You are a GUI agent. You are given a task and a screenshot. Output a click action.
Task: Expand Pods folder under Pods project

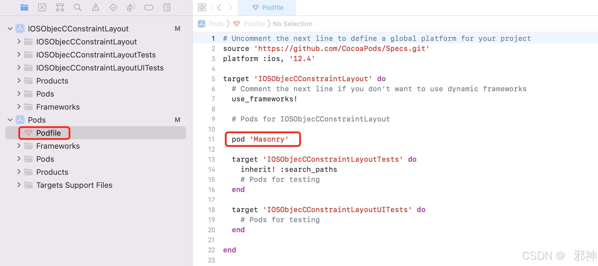click(19, 159)
